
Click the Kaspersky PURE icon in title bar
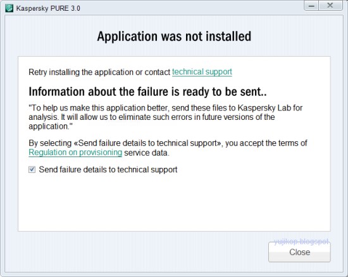[x=9, y=8]
